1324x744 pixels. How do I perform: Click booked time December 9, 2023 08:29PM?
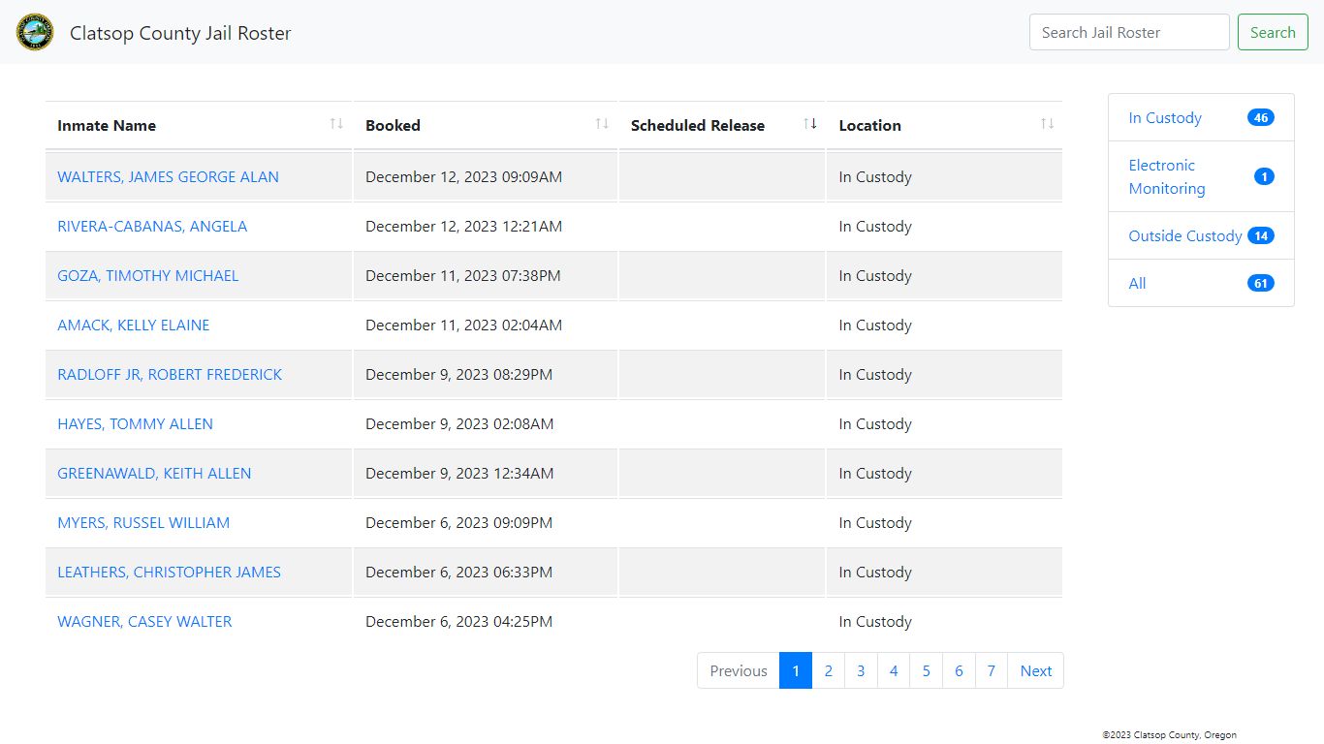[458, 375]
